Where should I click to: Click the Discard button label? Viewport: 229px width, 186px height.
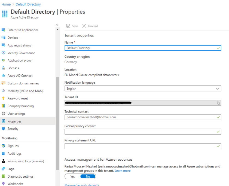tap(93, 26)
